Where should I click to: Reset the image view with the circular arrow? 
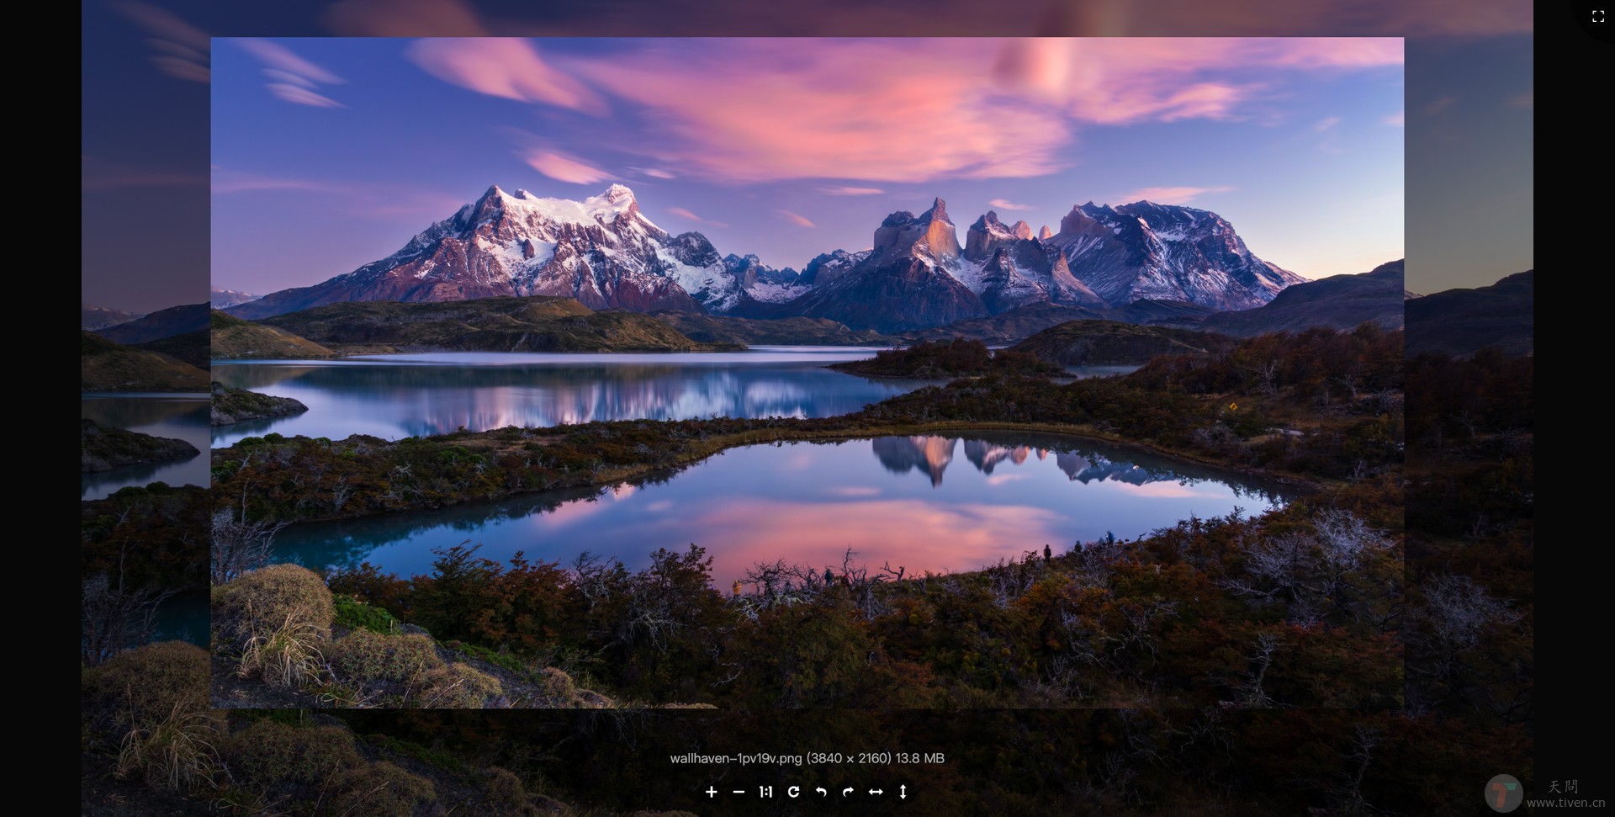coord(794,792)
